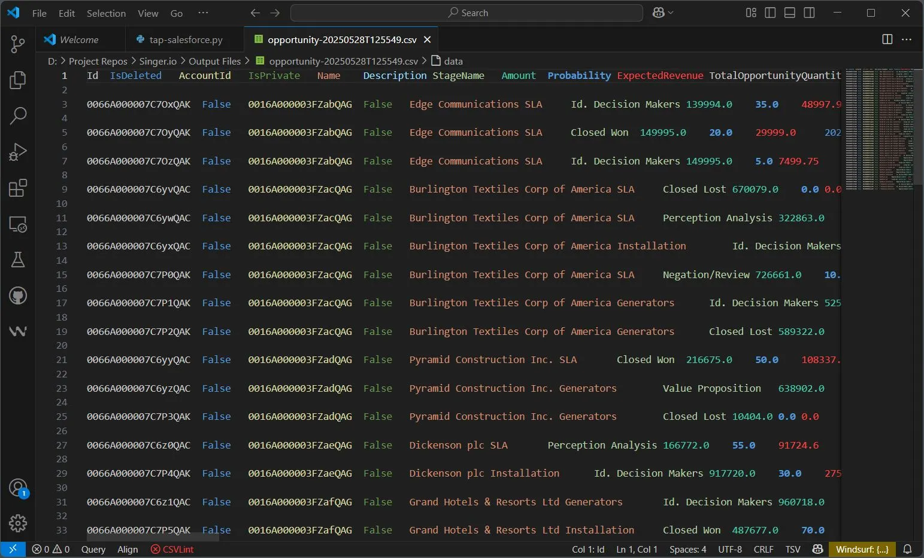Select the GitHub icon in the activity bar
This screenshot has width=924, height=558.
[17, 295]
